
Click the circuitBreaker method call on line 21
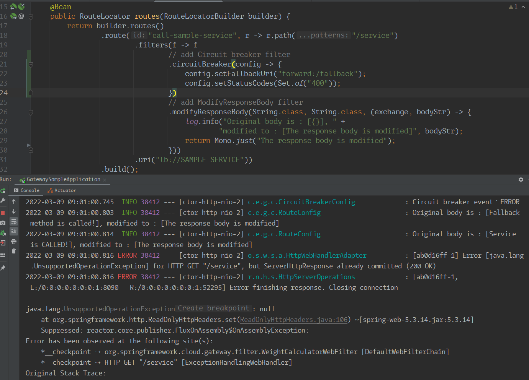tap(202, 64)
